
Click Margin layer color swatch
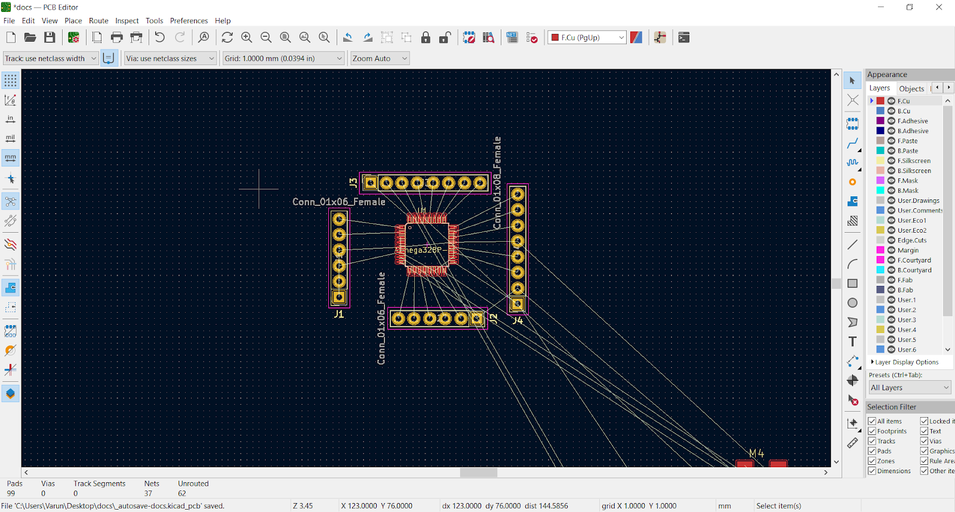point(880,251)
